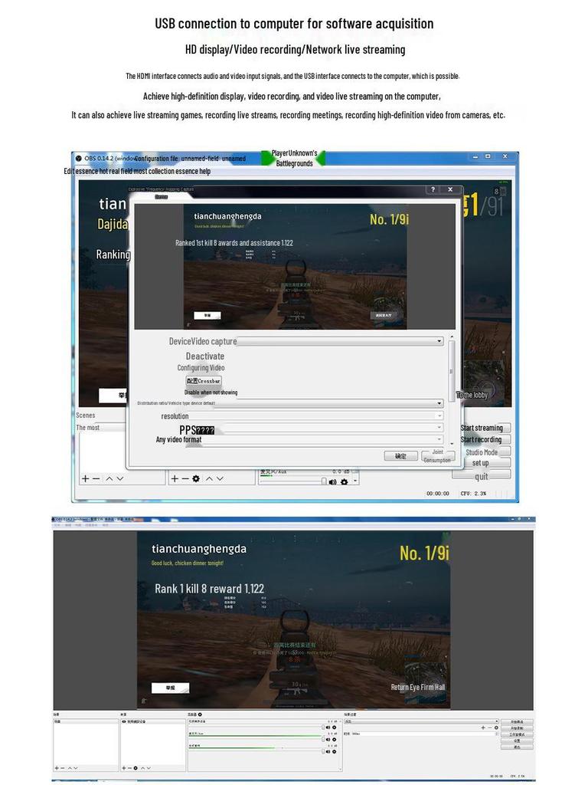Remove source with minus in lower OBS window
The width and height of the screenshot is (588, 785).
click(129, 768)
